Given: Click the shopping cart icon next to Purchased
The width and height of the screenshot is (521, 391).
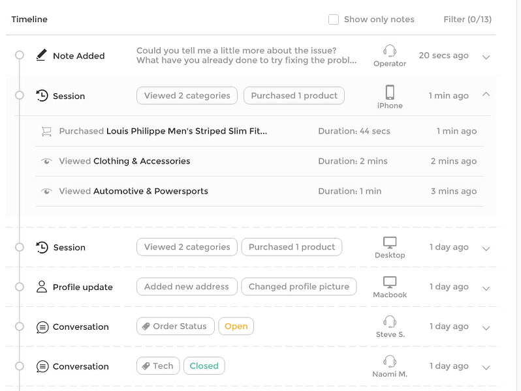Looking at the screenshot, I should [46, 132].
